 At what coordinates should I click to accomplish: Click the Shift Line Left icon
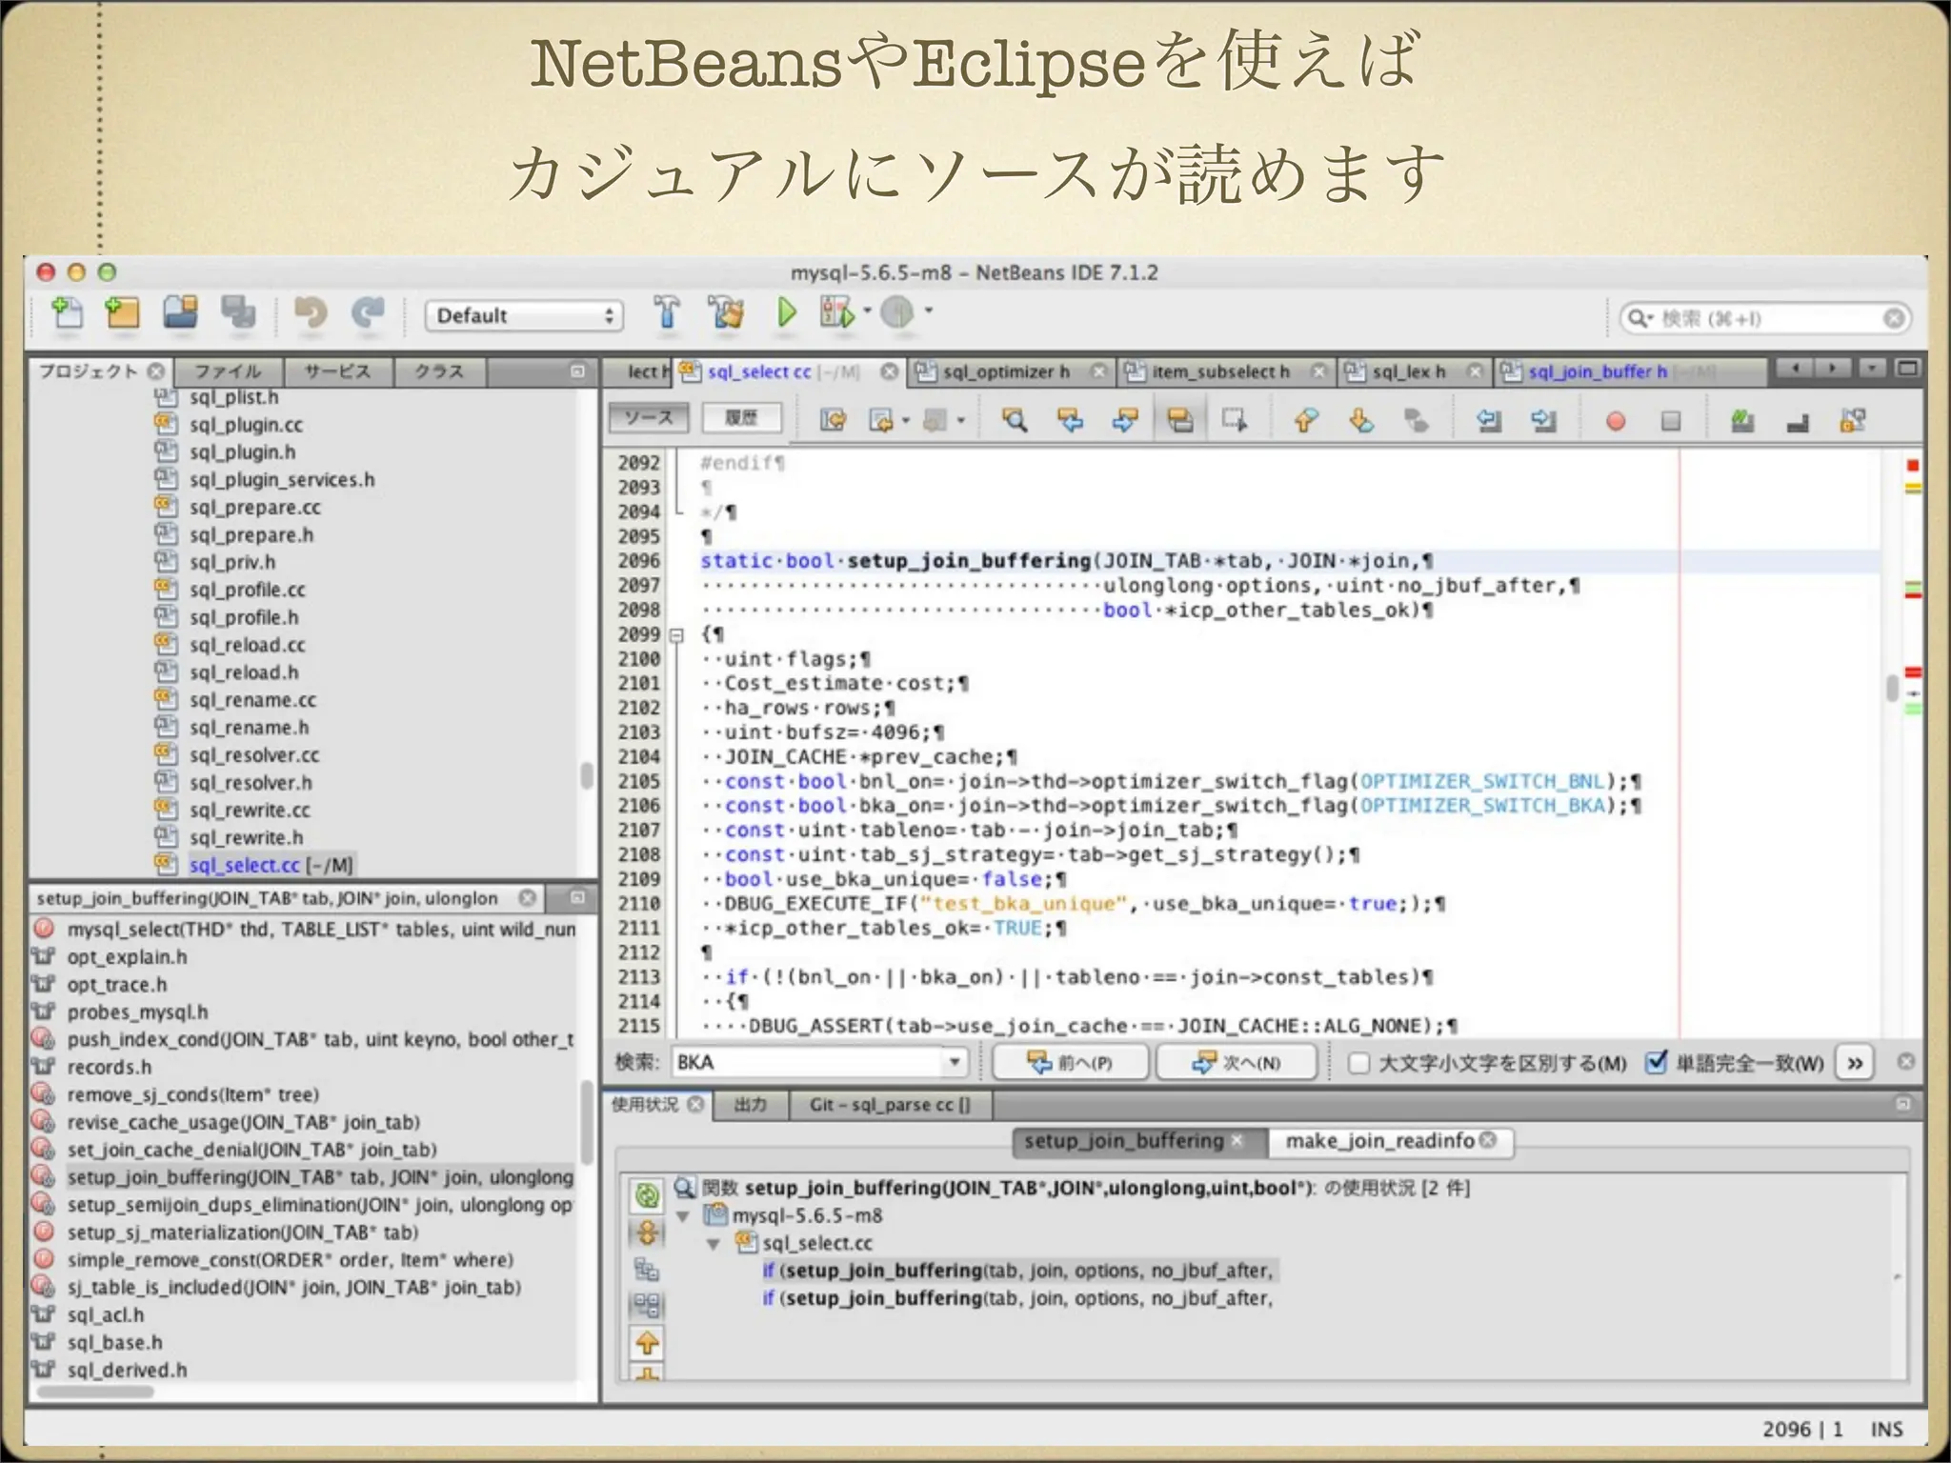tap(1488, 420)
